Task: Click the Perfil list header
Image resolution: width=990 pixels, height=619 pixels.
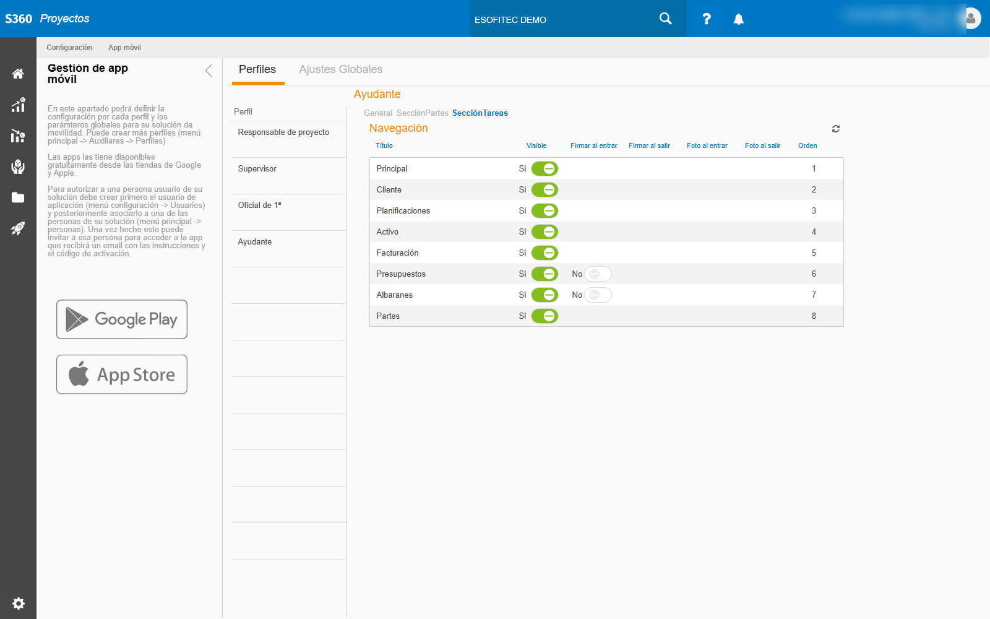Action: tap(243, 111)
